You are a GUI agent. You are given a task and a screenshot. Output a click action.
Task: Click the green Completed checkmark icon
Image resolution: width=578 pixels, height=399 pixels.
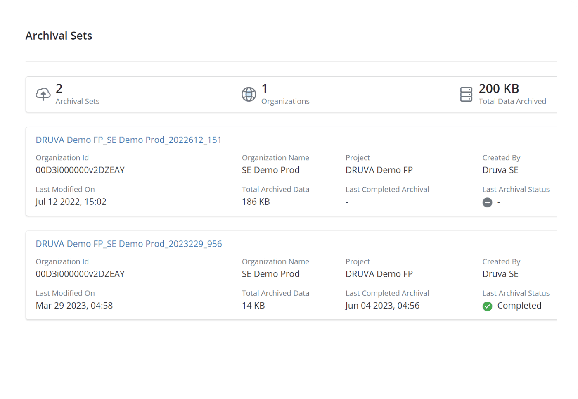[x=487, y=306]
